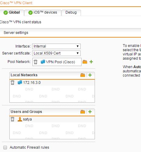This screenshot has height=152, width=141.
Task: Delete user satya with trash icon
Action: (x=12, y=119)
